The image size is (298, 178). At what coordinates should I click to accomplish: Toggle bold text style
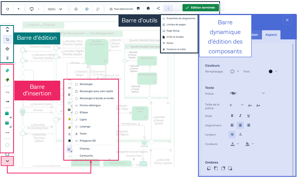[232, 115]
